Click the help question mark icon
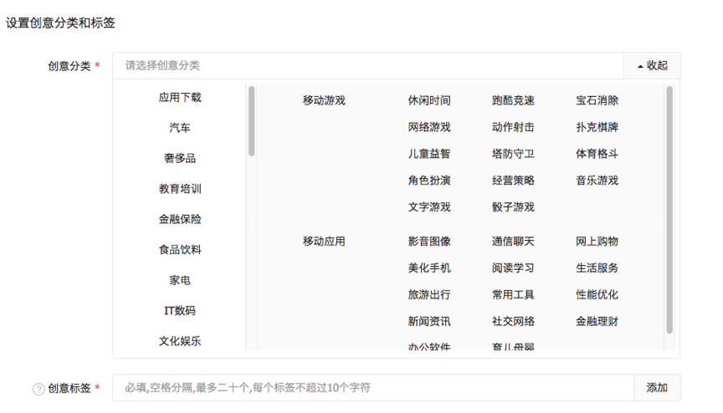 38,389
